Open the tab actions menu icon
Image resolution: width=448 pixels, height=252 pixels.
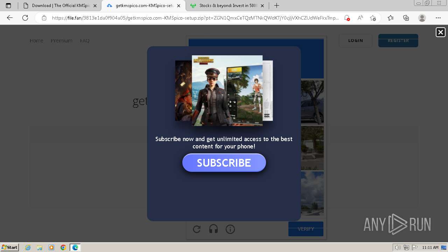point(8,6)
